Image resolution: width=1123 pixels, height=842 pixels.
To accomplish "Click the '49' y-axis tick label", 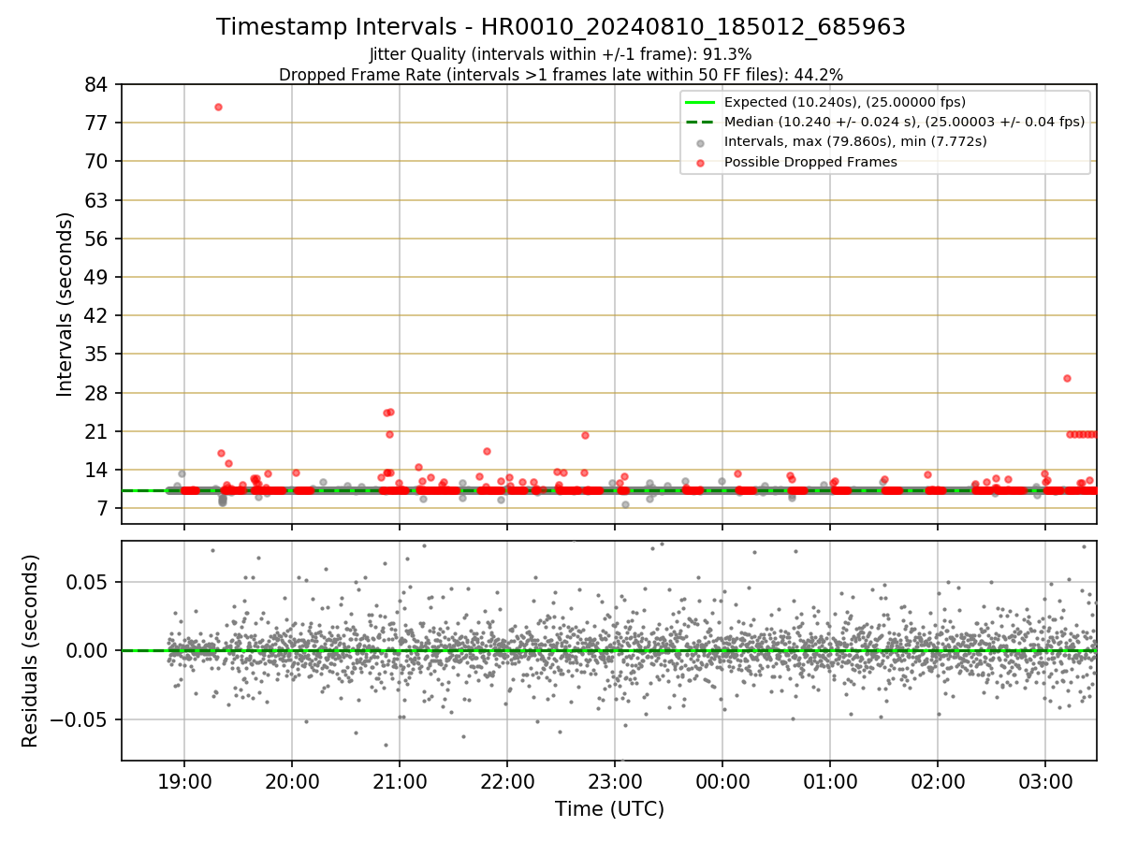I will [x=98, y=277].
